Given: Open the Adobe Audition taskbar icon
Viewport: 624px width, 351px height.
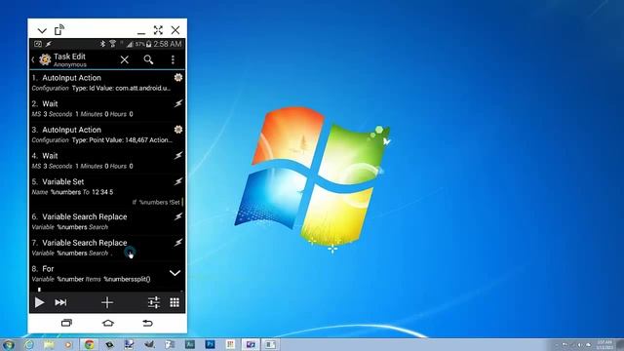Looking at the screenshot, I should click(190, 344).
